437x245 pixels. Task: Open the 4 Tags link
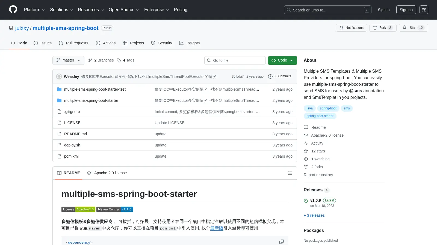coord(126,60)
